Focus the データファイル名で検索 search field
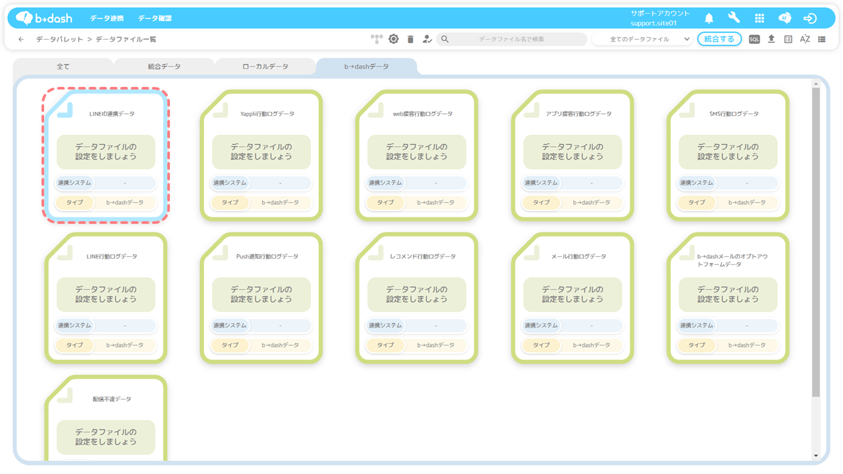 click(x=512, y=39)
